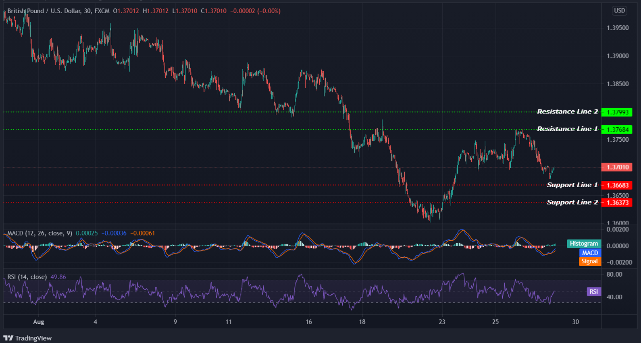Image resolution: width=641 pixels, height=343 pixels.
Task: Click the 23 date on time axis
Action: pos(442,322)
